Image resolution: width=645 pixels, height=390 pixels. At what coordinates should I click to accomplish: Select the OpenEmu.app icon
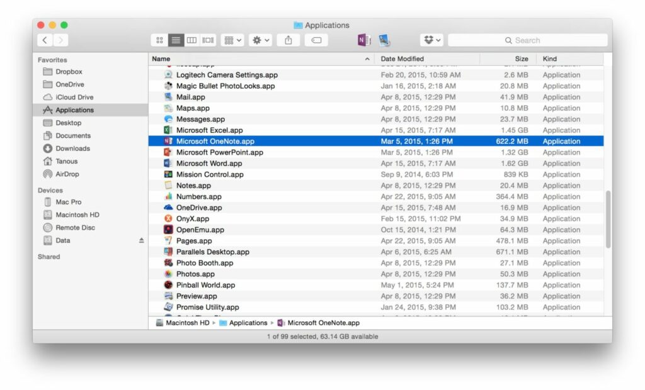point(168,230)
